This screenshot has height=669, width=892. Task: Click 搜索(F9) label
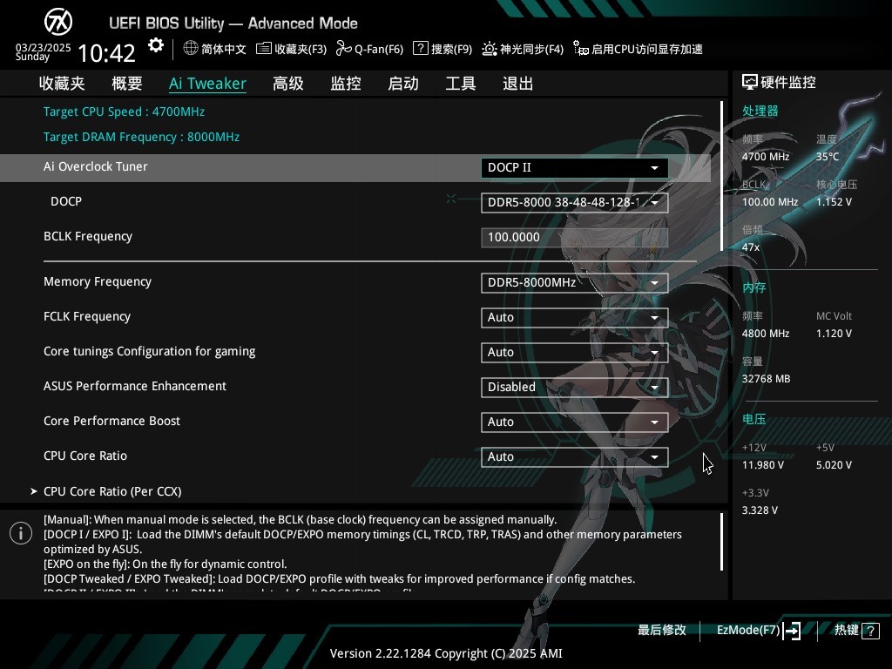click(452, 49)
